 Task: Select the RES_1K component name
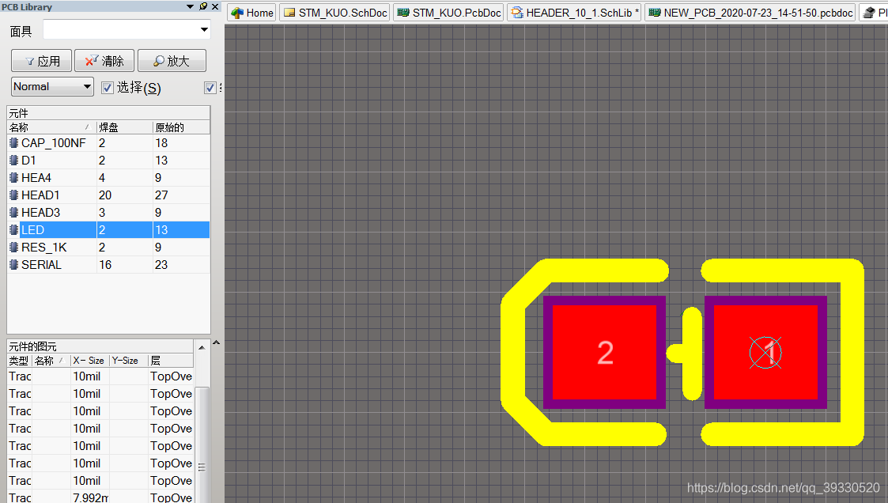(43, 248)
